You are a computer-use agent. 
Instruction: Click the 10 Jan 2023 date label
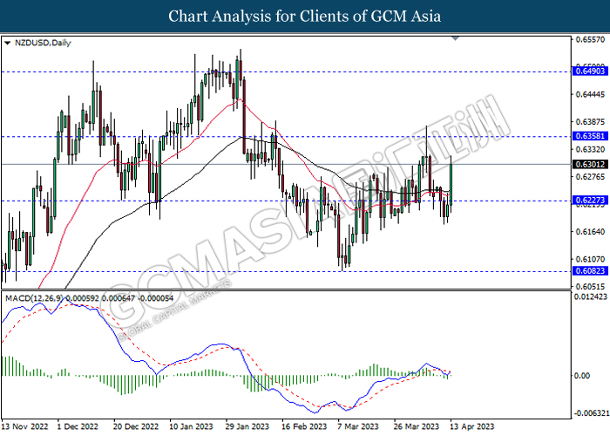coord(191,426)
